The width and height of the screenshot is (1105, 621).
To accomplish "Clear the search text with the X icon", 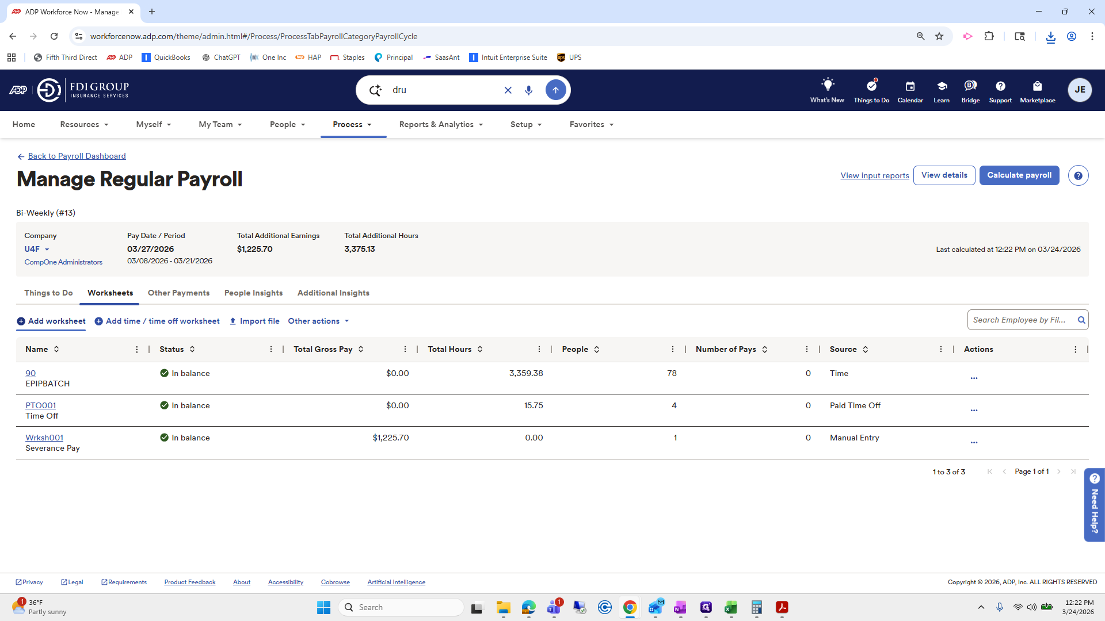I will [x=508, y=90].
